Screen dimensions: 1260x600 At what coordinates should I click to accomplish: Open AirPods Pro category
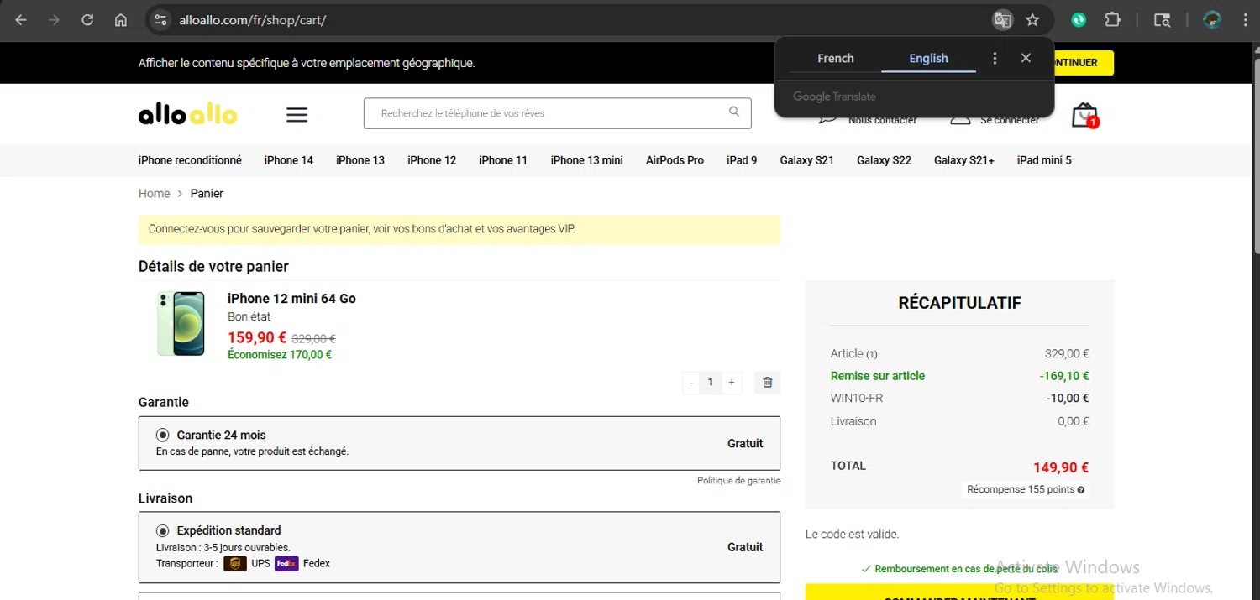click(x=675, y=160)
